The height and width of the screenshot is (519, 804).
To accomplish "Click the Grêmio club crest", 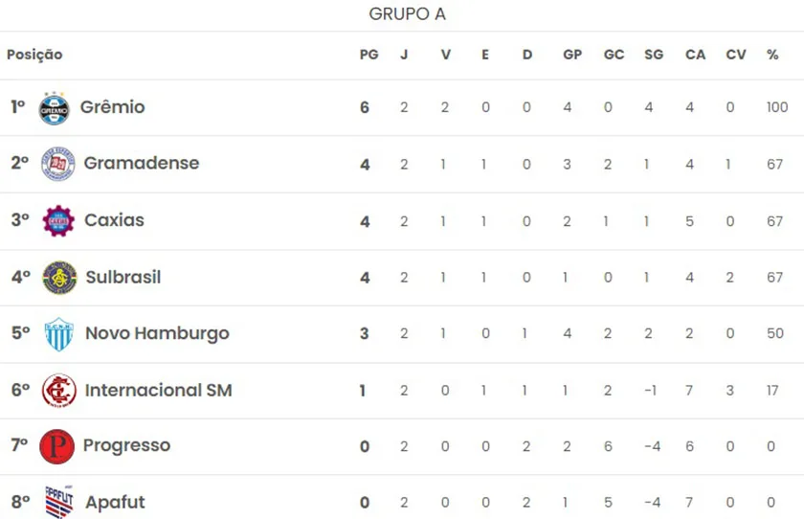I will (x=54, y=107).
